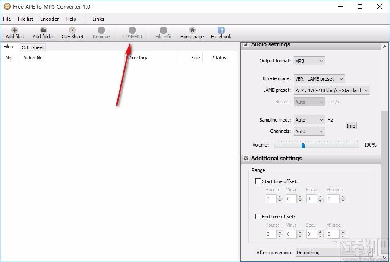
Task: Open the Output format dropdown
Action: [309, 61]
